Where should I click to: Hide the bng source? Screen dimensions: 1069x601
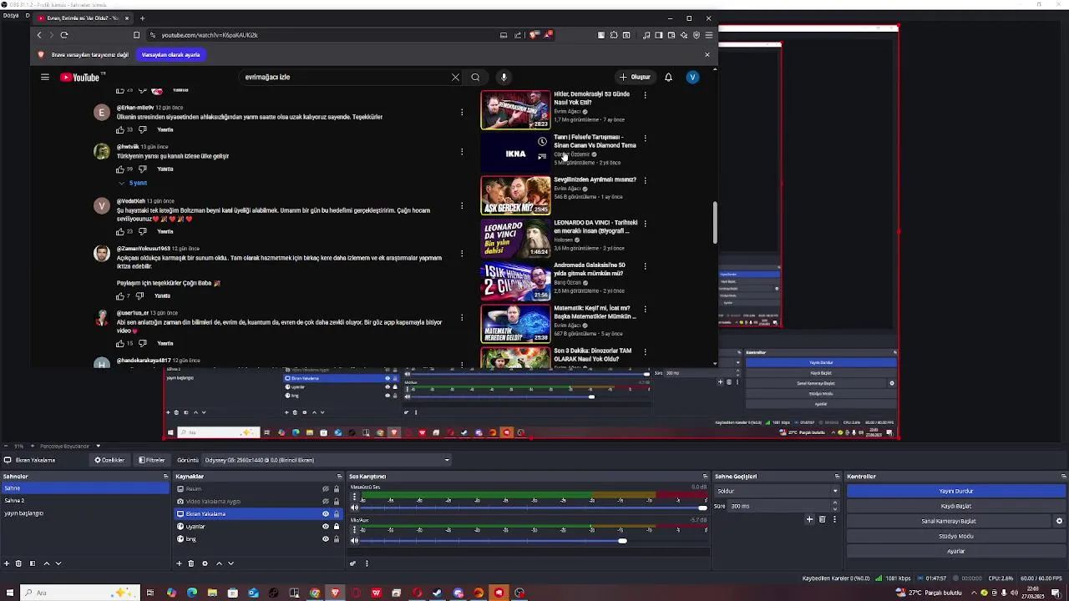[x=326, y=539]
